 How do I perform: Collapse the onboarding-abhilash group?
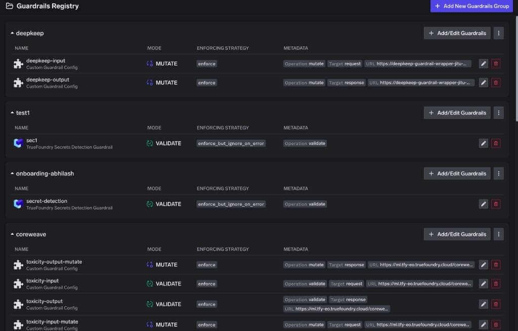(x=12, y=173)
